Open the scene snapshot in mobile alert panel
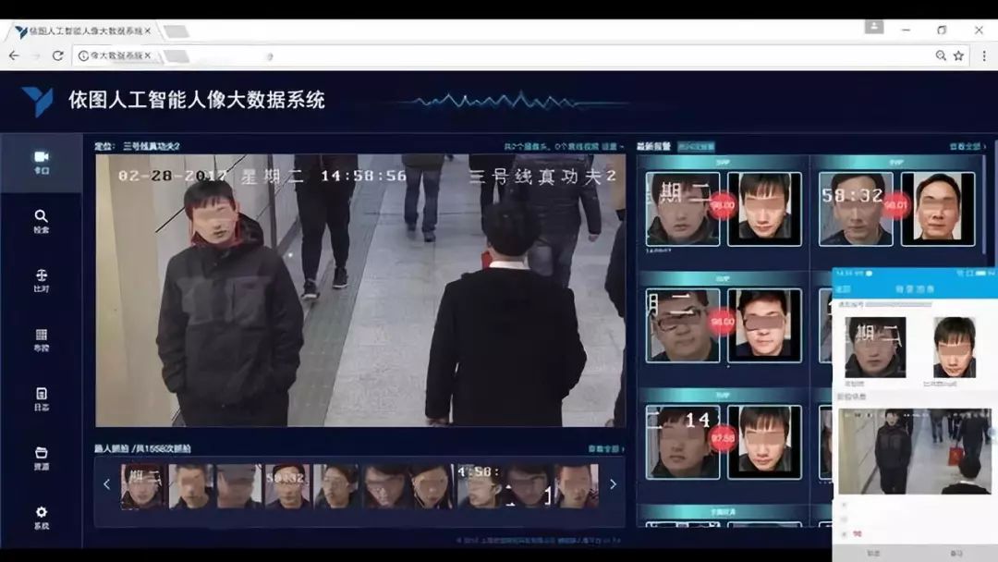This screenshot has height=562, width=998. tap(914, 451)
